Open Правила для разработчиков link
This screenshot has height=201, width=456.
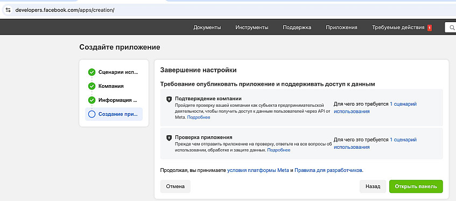(x=328, y=170)
